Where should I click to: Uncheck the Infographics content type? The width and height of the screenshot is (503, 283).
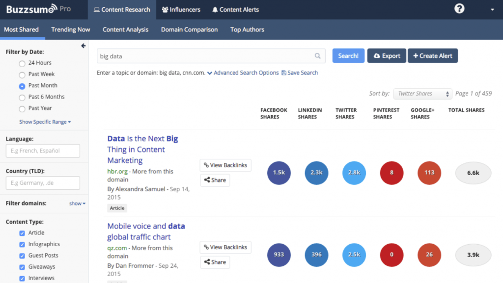coord(22,244)
